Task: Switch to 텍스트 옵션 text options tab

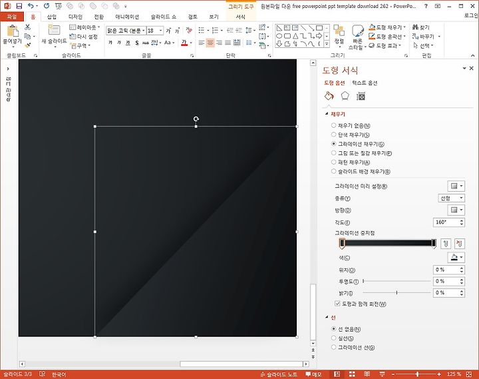Action: (365, 83)
